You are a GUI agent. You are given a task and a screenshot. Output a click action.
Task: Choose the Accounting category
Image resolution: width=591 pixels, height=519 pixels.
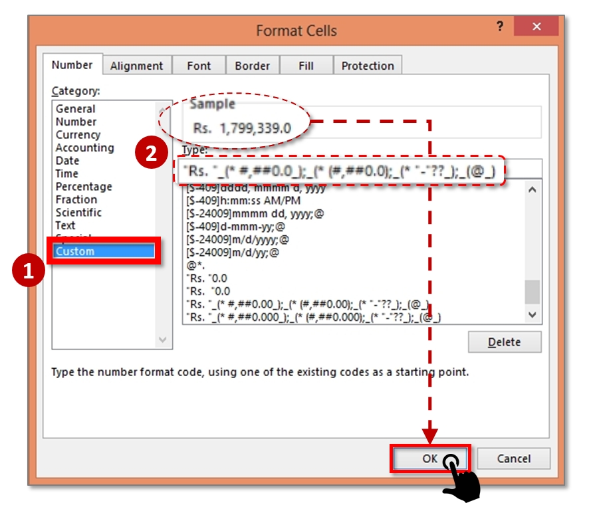pos(86,148)
